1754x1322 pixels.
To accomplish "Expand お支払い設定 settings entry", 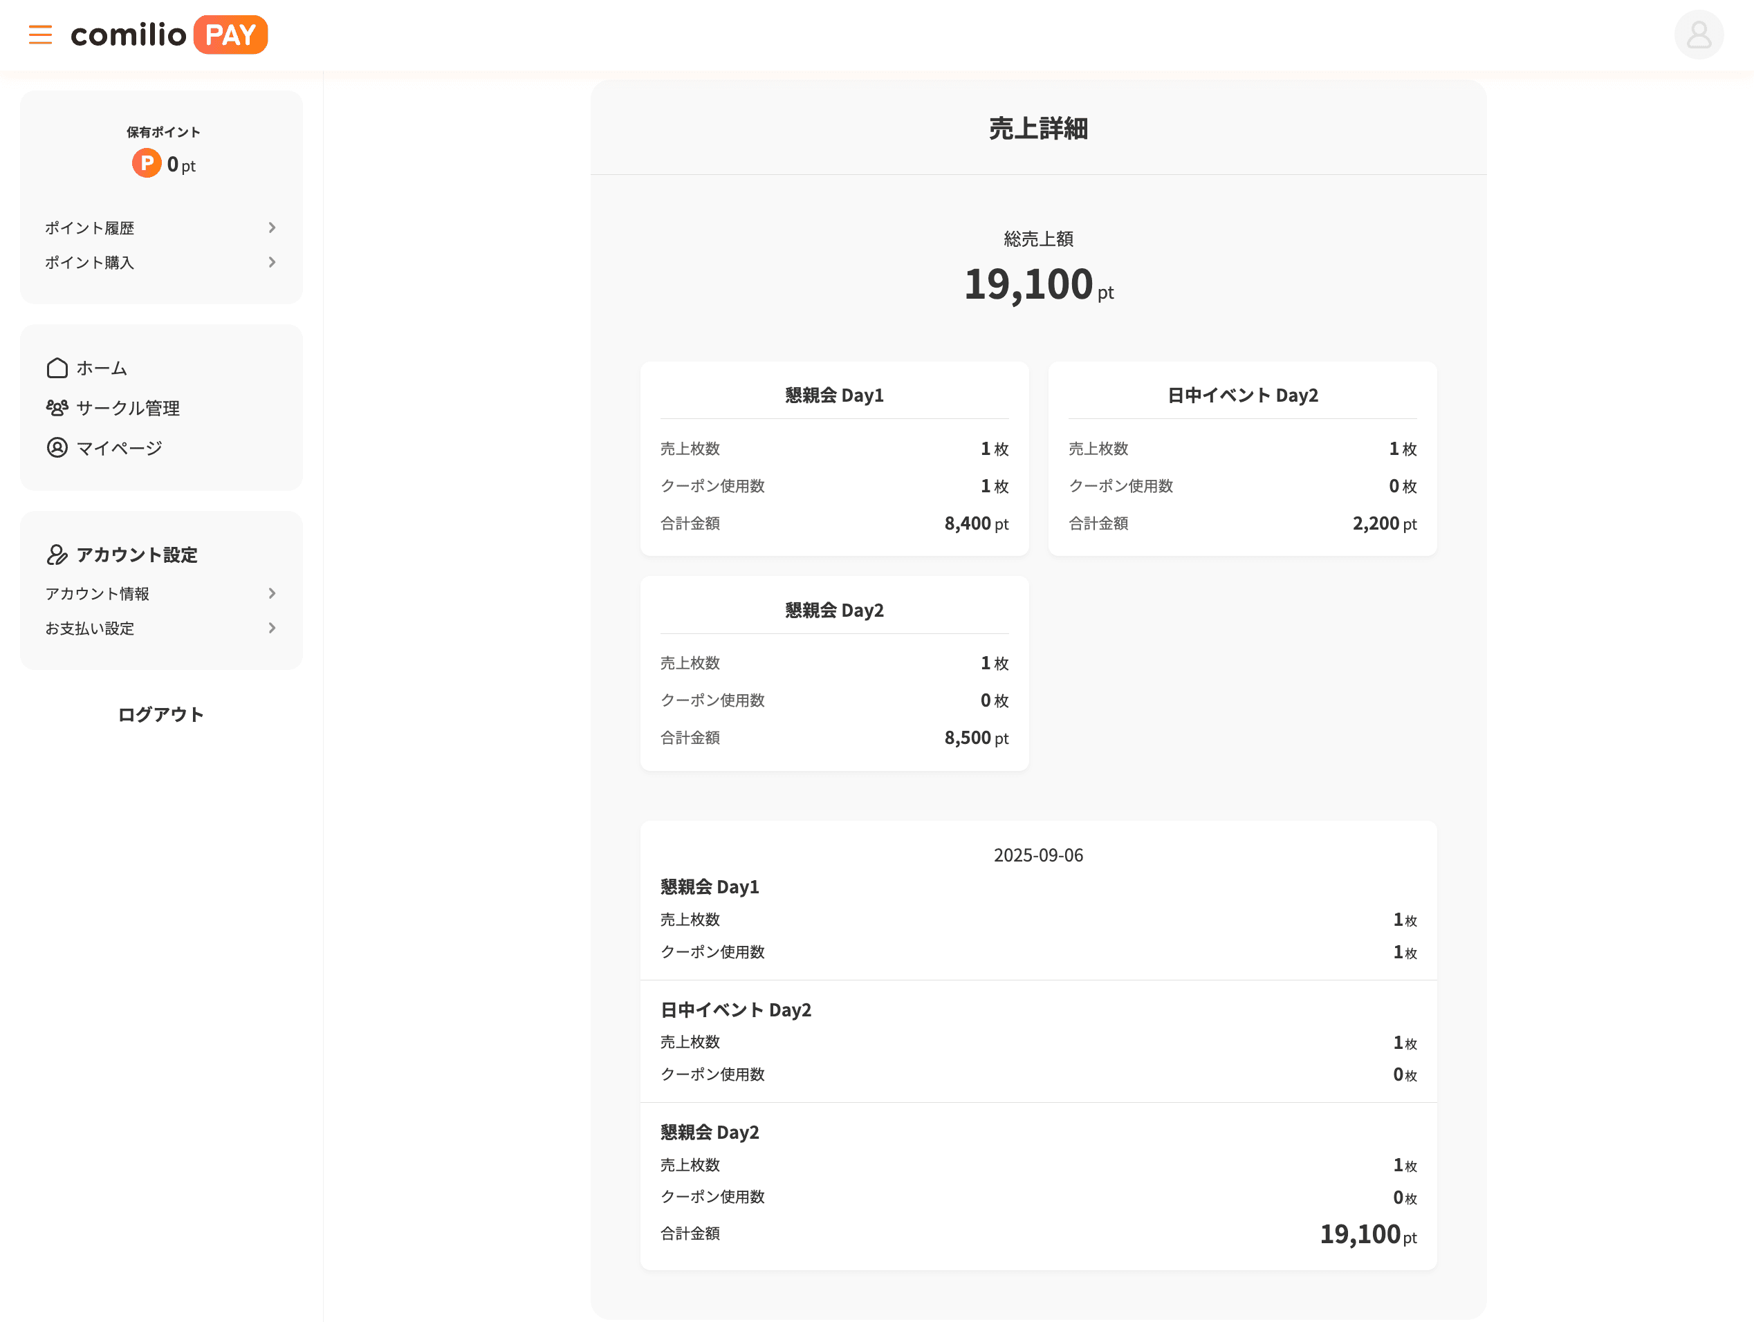I will 272,628.
